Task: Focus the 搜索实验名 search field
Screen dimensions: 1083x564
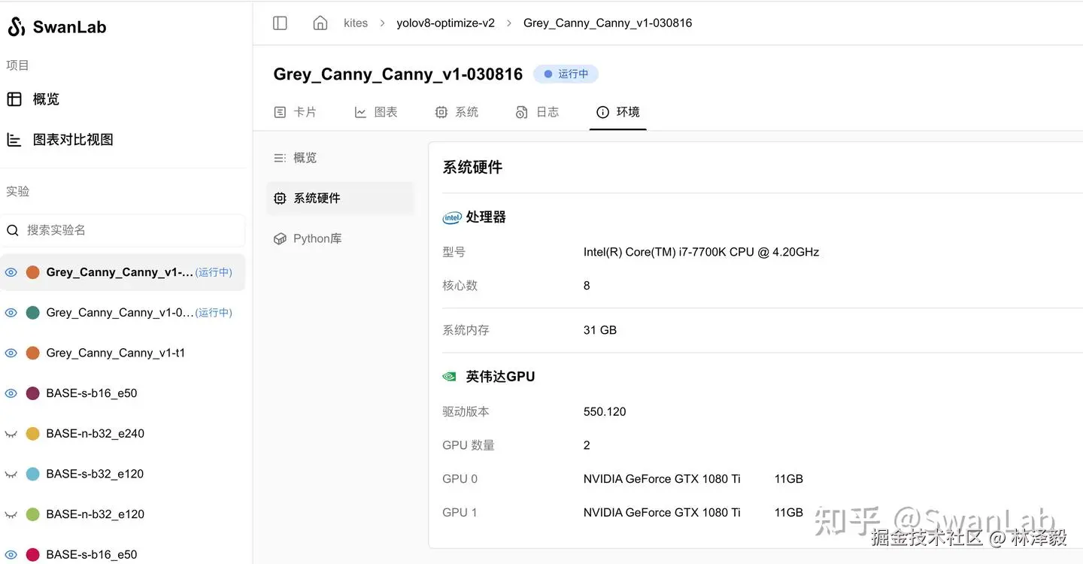Action: click(123, 230)
